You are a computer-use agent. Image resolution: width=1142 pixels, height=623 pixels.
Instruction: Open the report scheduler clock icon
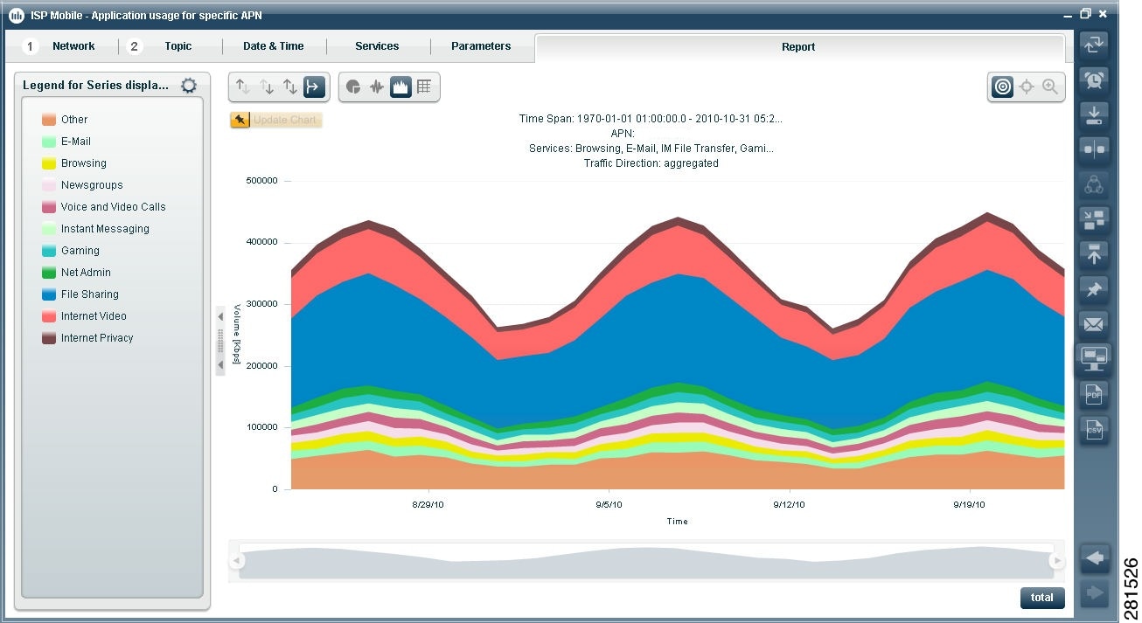click(1094, 80)
